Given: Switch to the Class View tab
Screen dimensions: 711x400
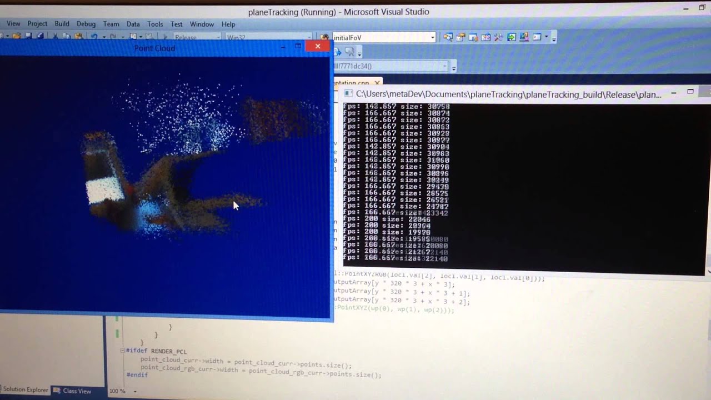Looking at the screenshot, I should 72,391.
